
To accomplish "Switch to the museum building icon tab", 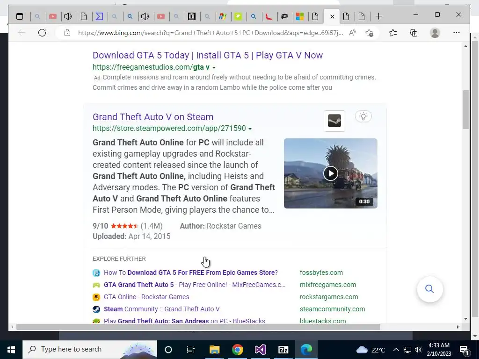I will click(191, 16).
